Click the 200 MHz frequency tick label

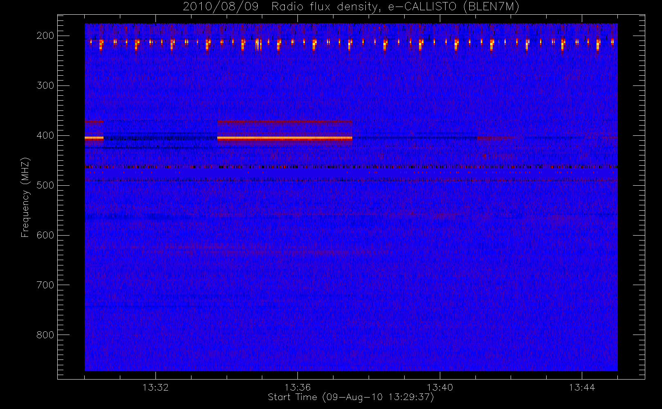click(45, 36)
